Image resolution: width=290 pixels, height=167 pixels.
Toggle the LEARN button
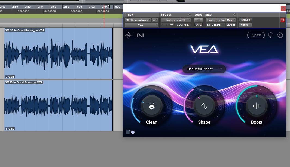[231, 25]
